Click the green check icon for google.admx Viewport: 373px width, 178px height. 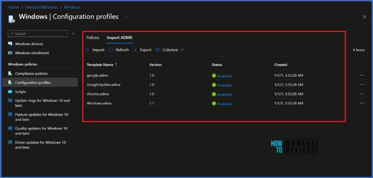[x=214, y=76]
